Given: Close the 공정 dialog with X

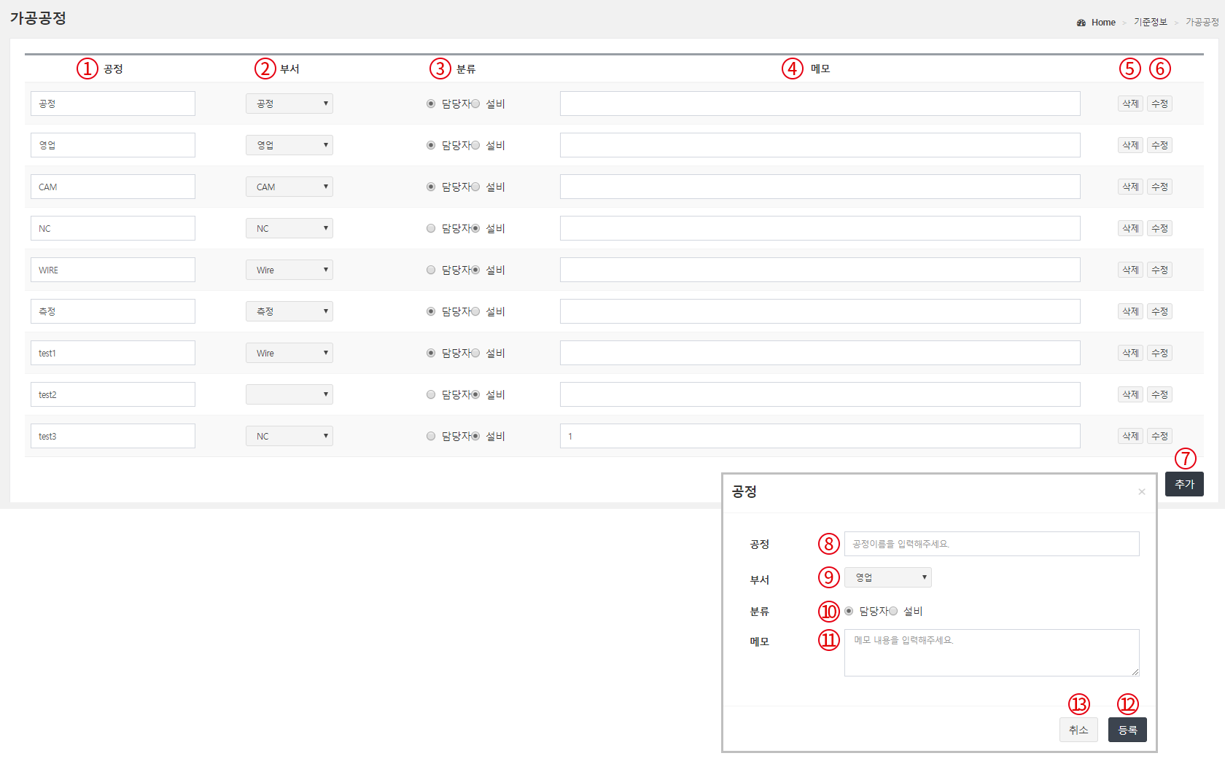Looking at the screenshot, I should click(x=1141, y=492).
